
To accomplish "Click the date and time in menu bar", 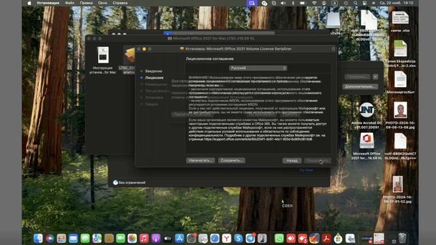I will (396, 3).
